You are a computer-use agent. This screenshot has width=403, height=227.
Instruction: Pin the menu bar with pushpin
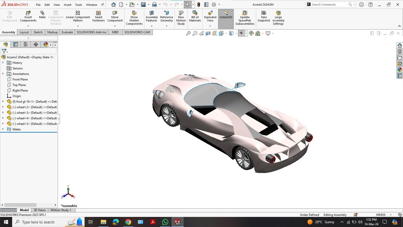pos(103,5)
